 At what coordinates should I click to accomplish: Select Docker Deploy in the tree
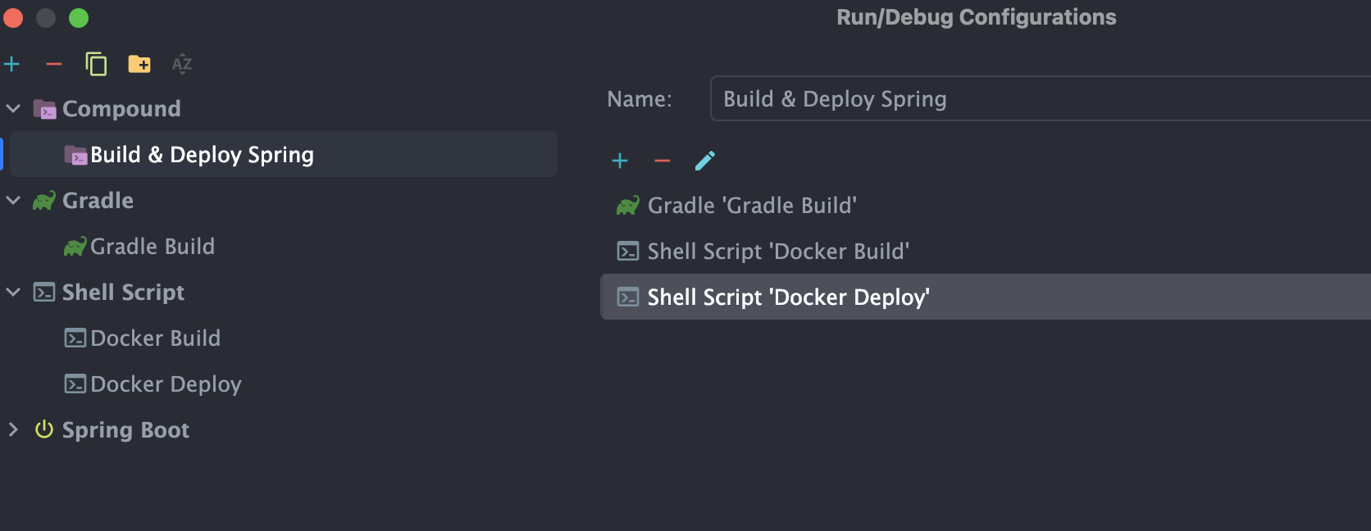(x=166, y=383)
